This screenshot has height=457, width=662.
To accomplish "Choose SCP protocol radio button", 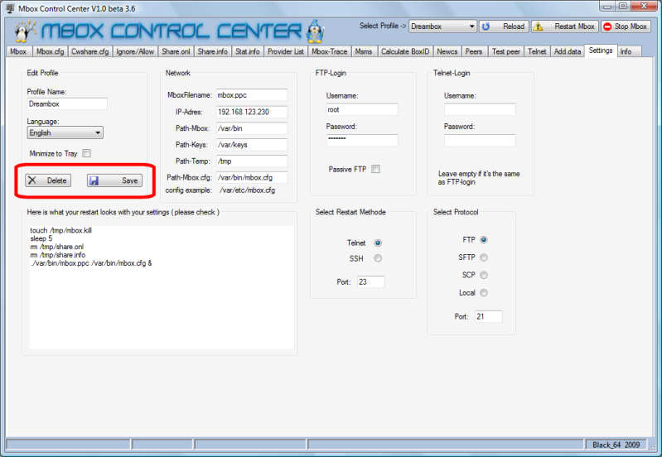I will click(x=484, y=275).
